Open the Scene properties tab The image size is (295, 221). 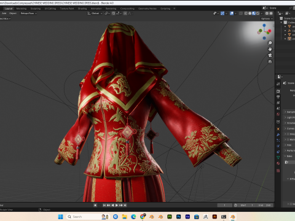(x=278, y=108)
